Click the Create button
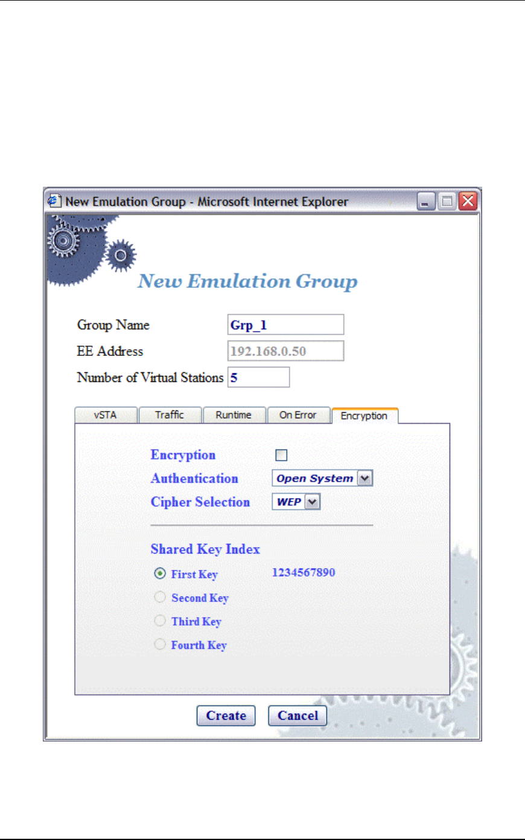The image size is (525, 840). (x=226, y=716)
